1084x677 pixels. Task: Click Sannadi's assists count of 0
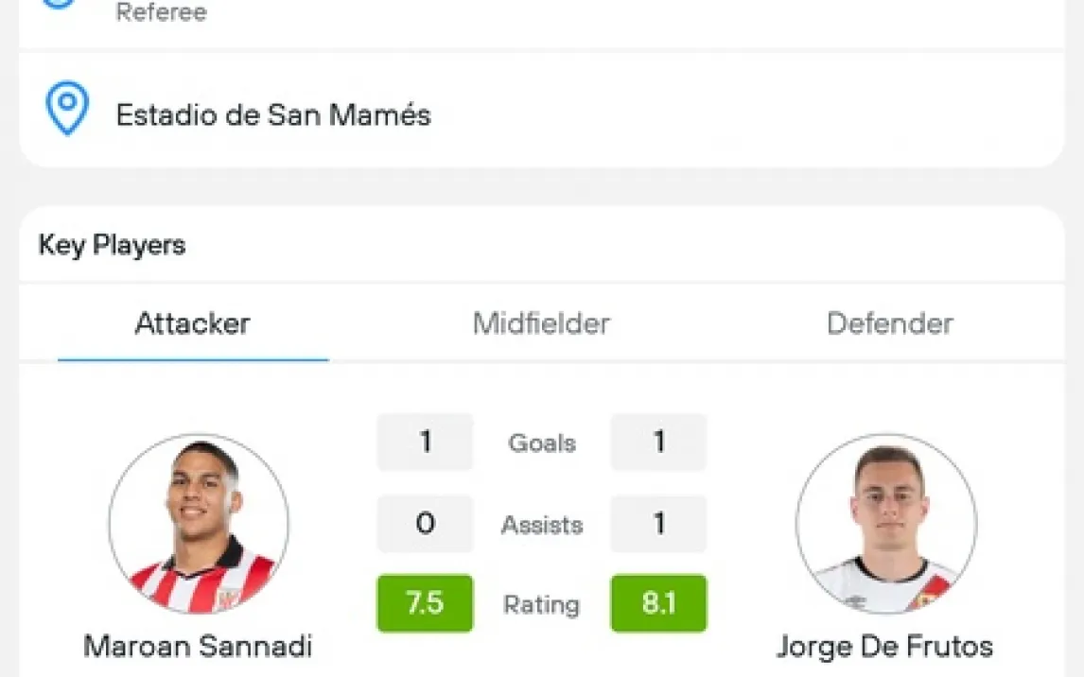pos(425,524)
